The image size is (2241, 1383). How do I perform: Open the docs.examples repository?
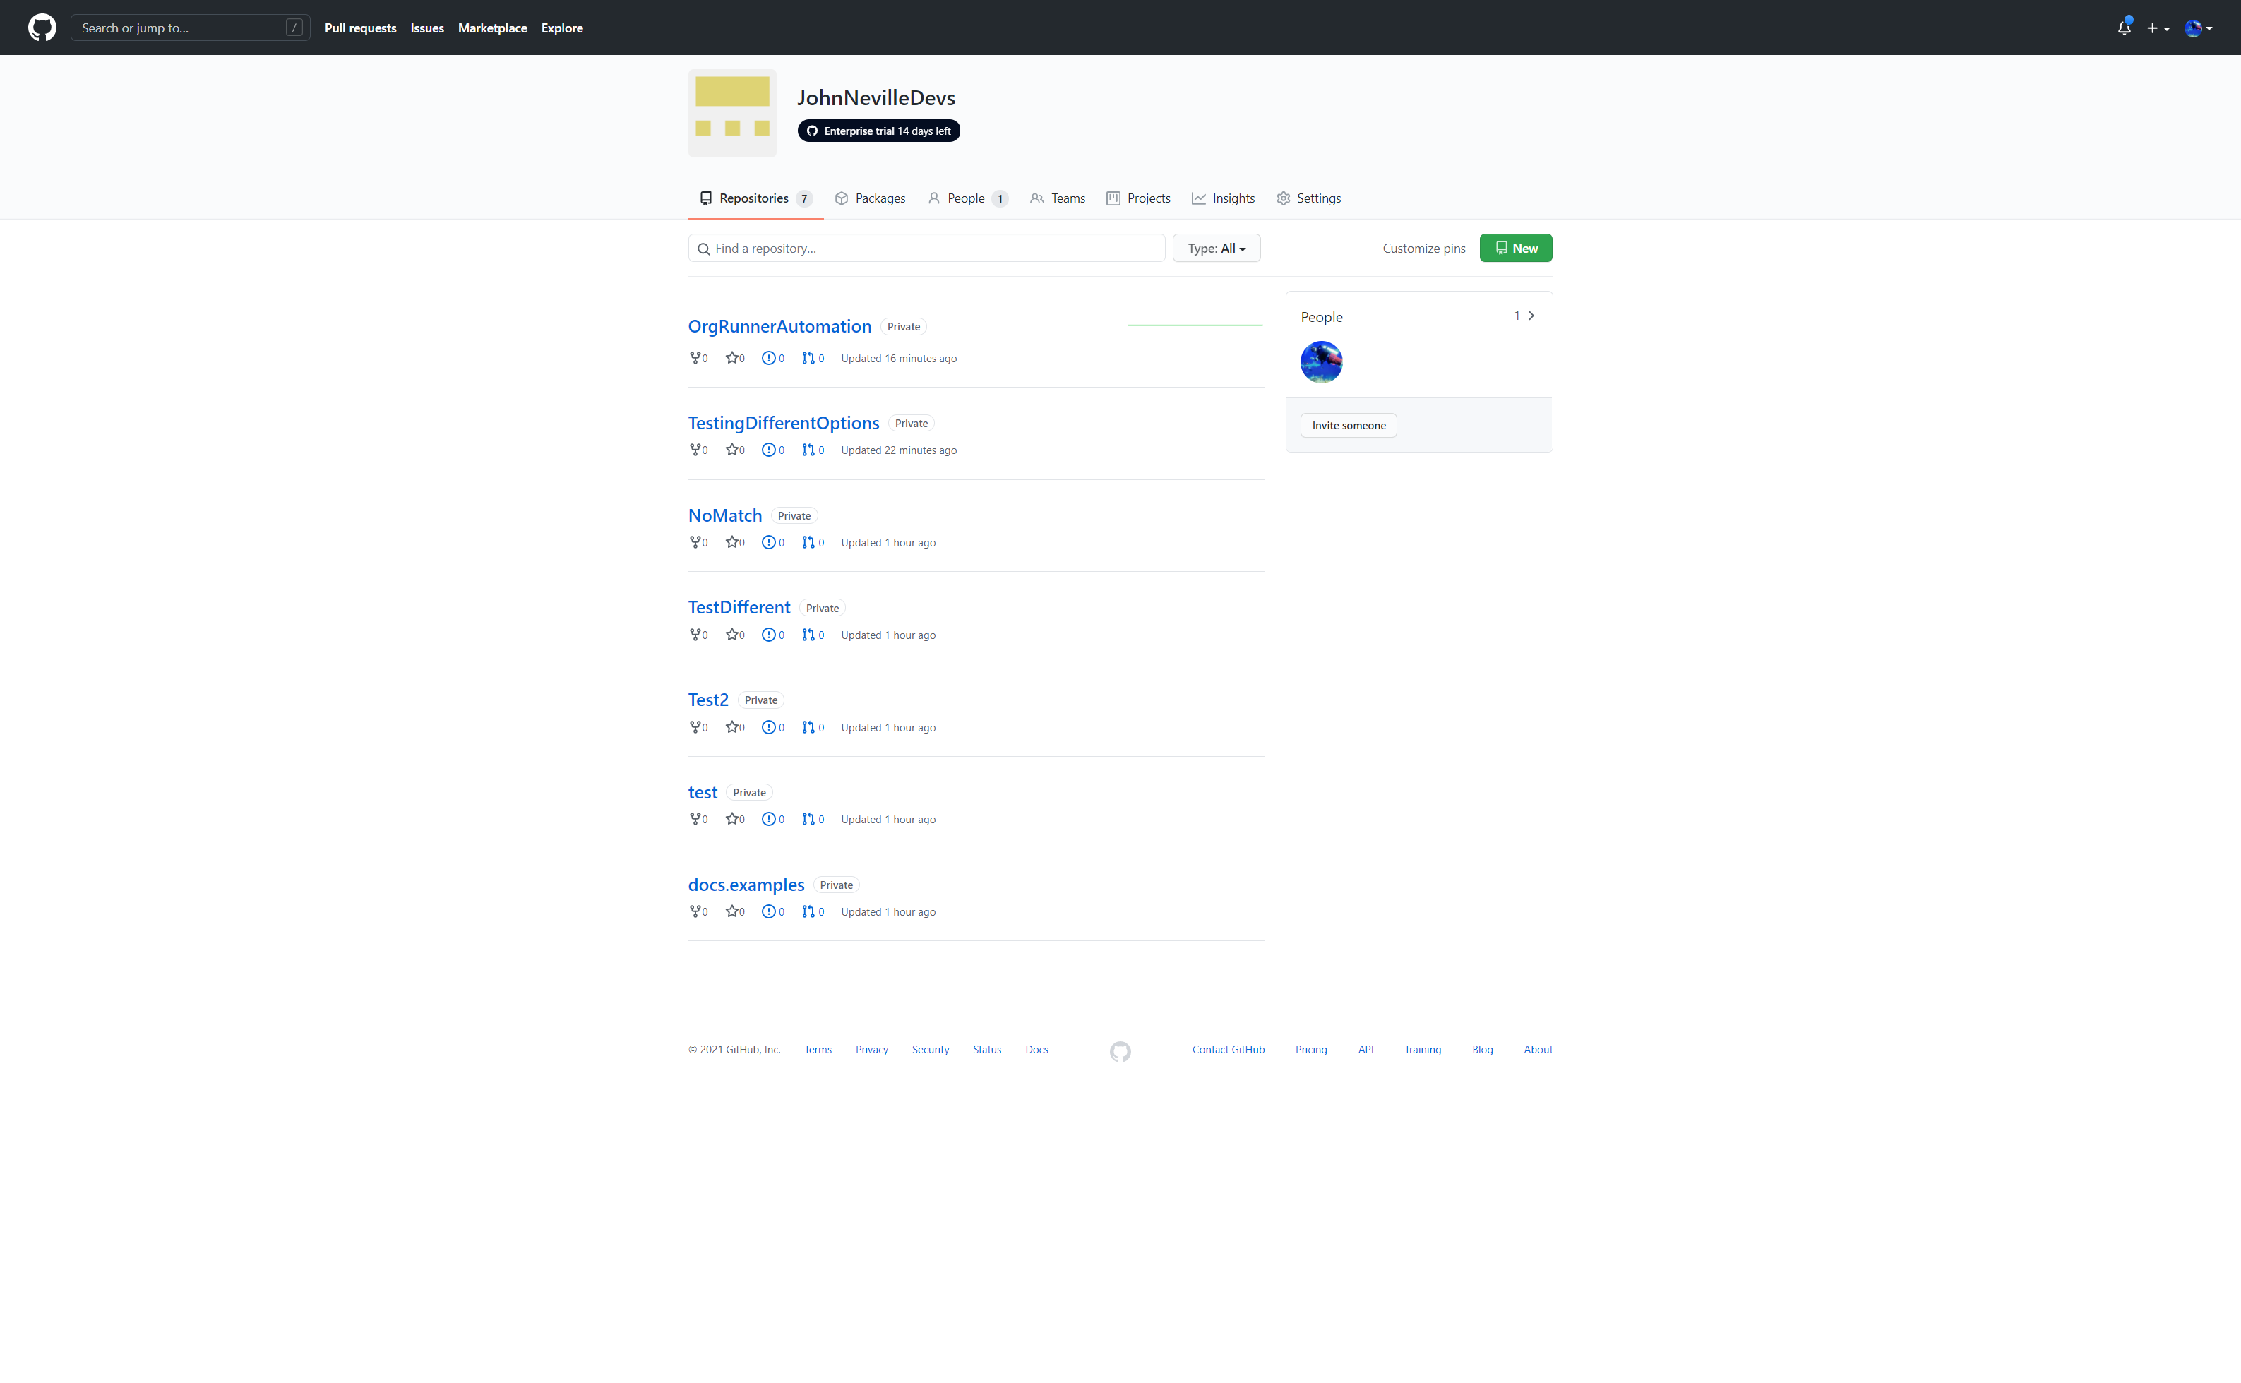(746, 885)
